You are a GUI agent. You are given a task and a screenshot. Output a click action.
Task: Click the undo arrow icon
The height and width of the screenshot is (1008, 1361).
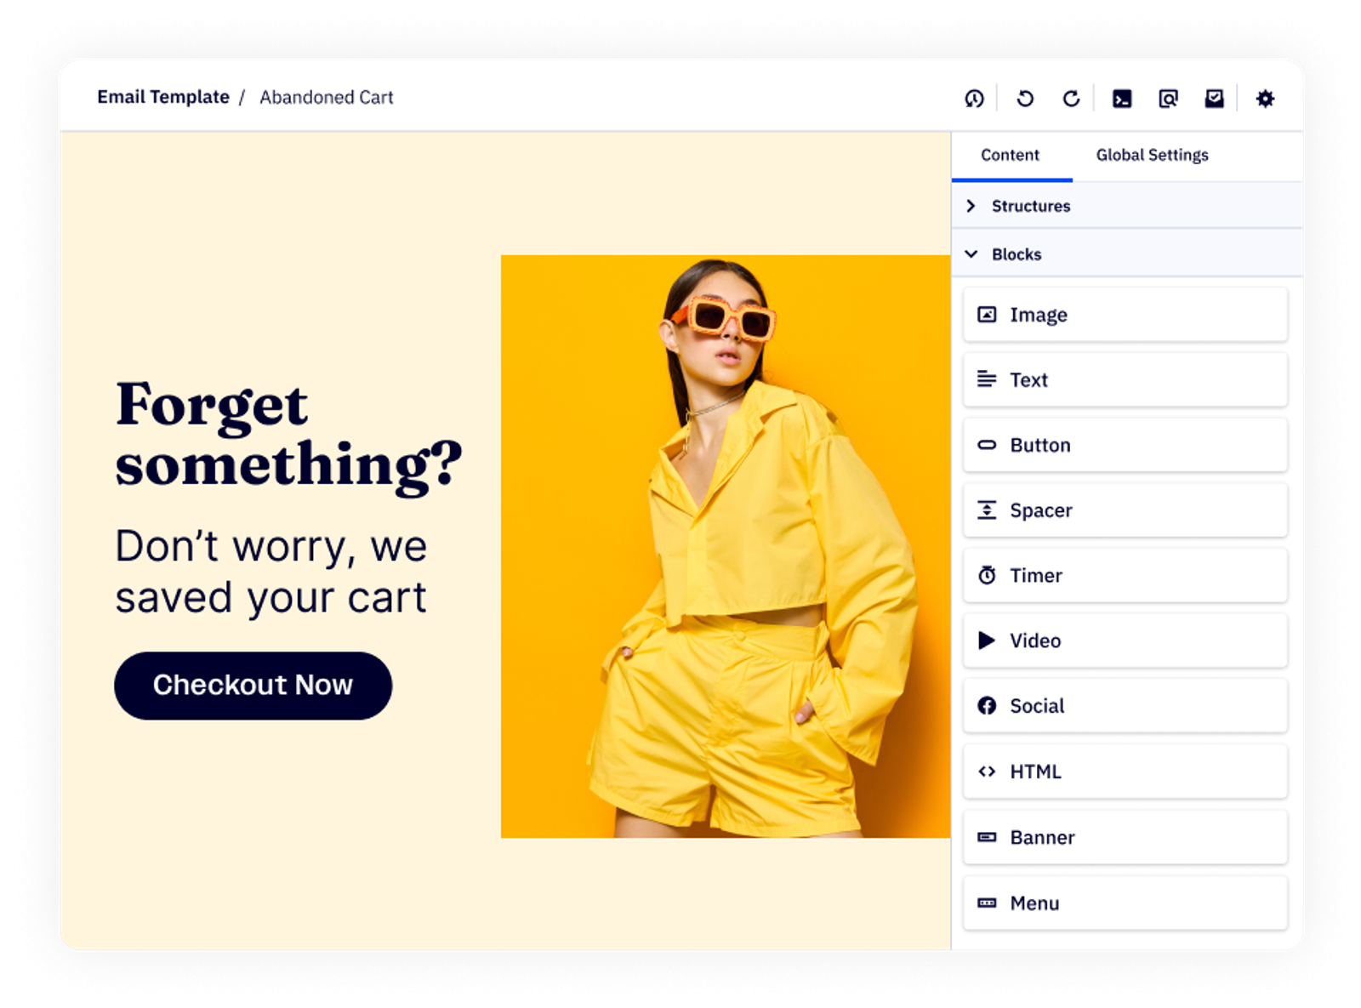pos(1025,99)
